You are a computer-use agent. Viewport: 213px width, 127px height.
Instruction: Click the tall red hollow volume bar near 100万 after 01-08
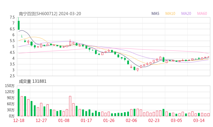(x=70, y=106)
